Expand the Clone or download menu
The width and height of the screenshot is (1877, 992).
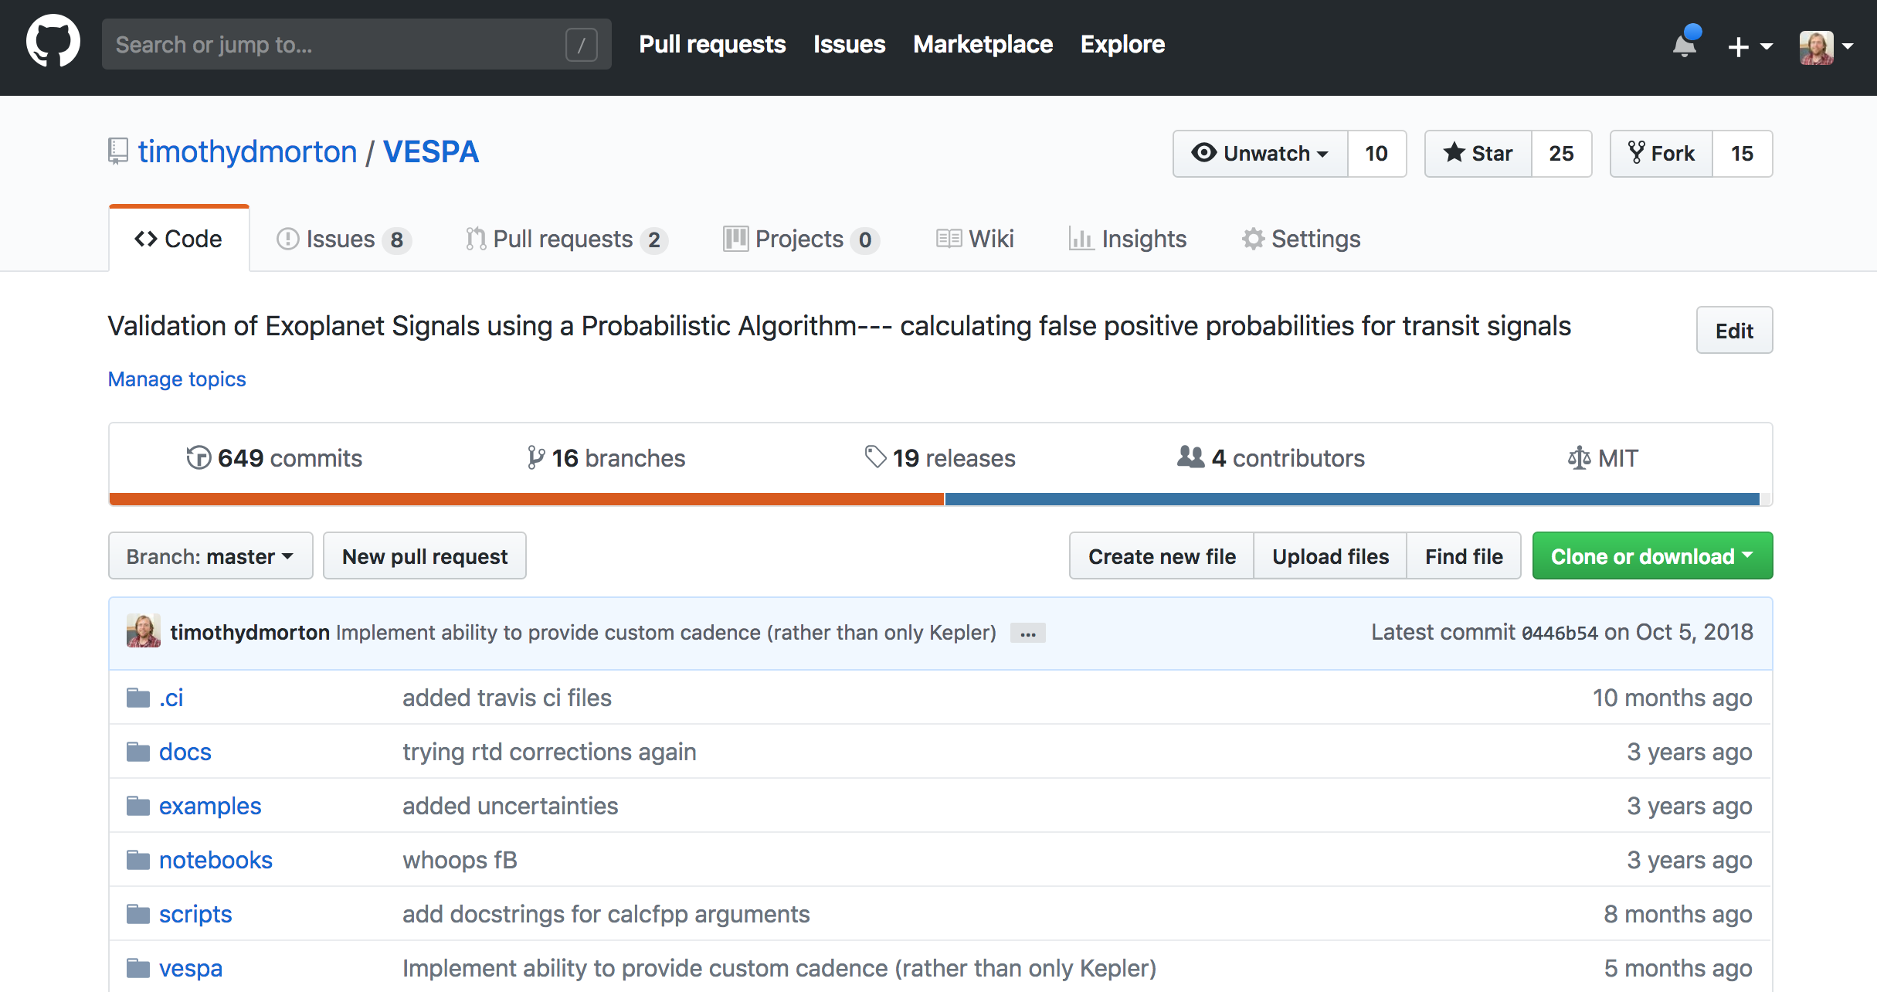1651,556
